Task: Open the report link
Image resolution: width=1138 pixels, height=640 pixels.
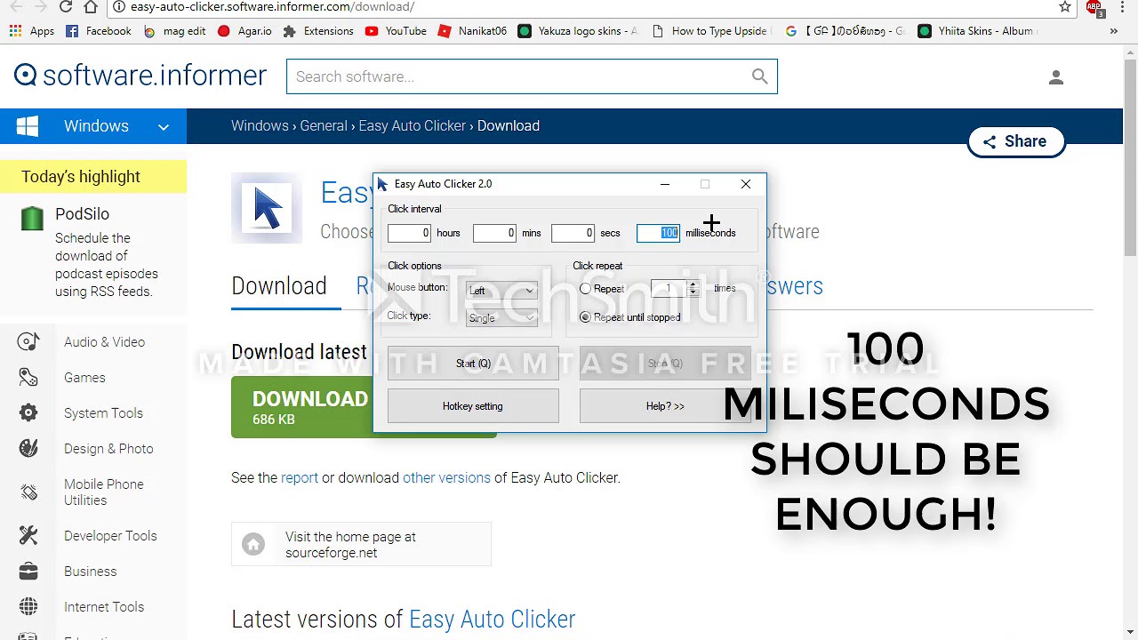Action: (x=300, y=477)
